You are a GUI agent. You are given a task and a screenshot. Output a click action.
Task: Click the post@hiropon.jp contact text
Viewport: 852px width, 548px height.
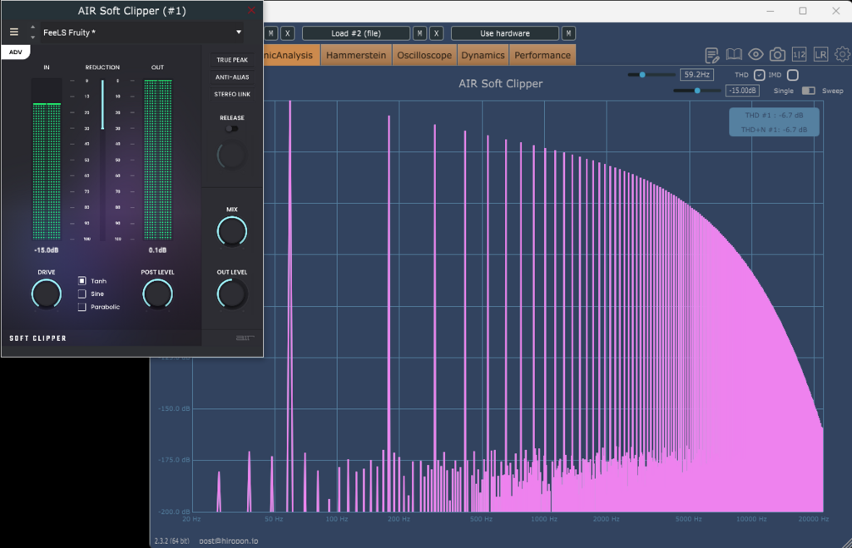click(x=229, y=541)
